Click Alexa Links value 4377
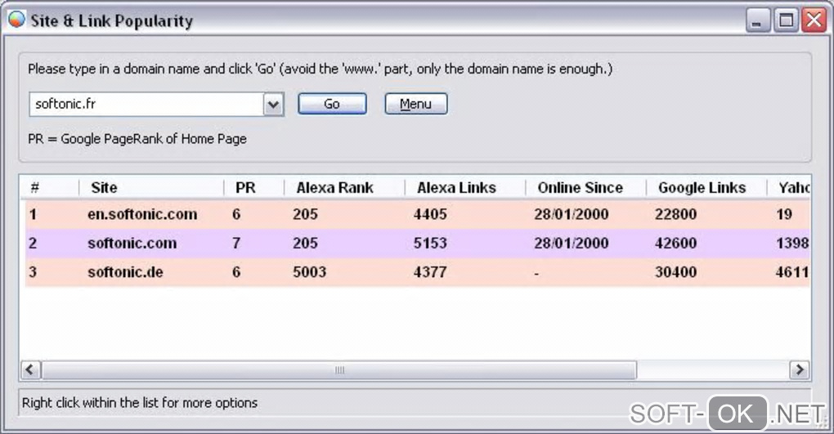The width and height of the screenshot is (834, 434). (430, 272)
